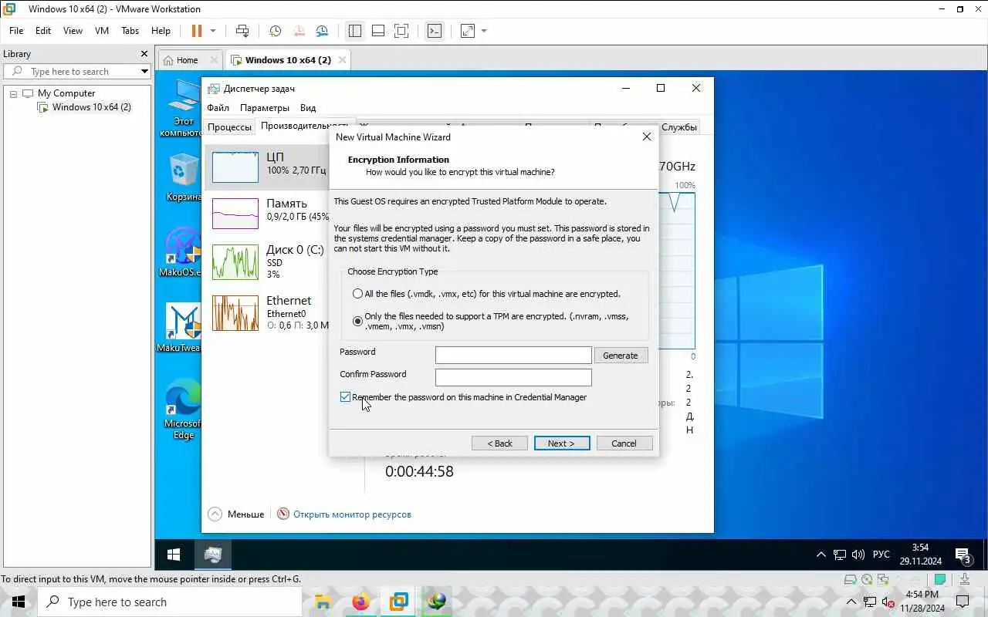988x617 pixels.
Task: Click the Next button in wizard
Action: (561, 443)
